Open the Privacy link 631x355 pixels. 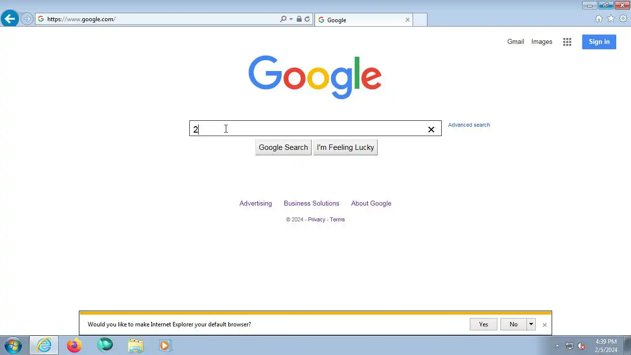(316, 219)
